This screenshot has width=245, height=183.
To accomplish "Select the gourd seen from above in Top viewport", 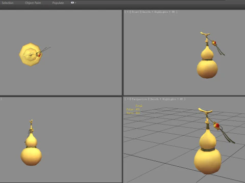I will pyautogui.click(x=31, y=54).
